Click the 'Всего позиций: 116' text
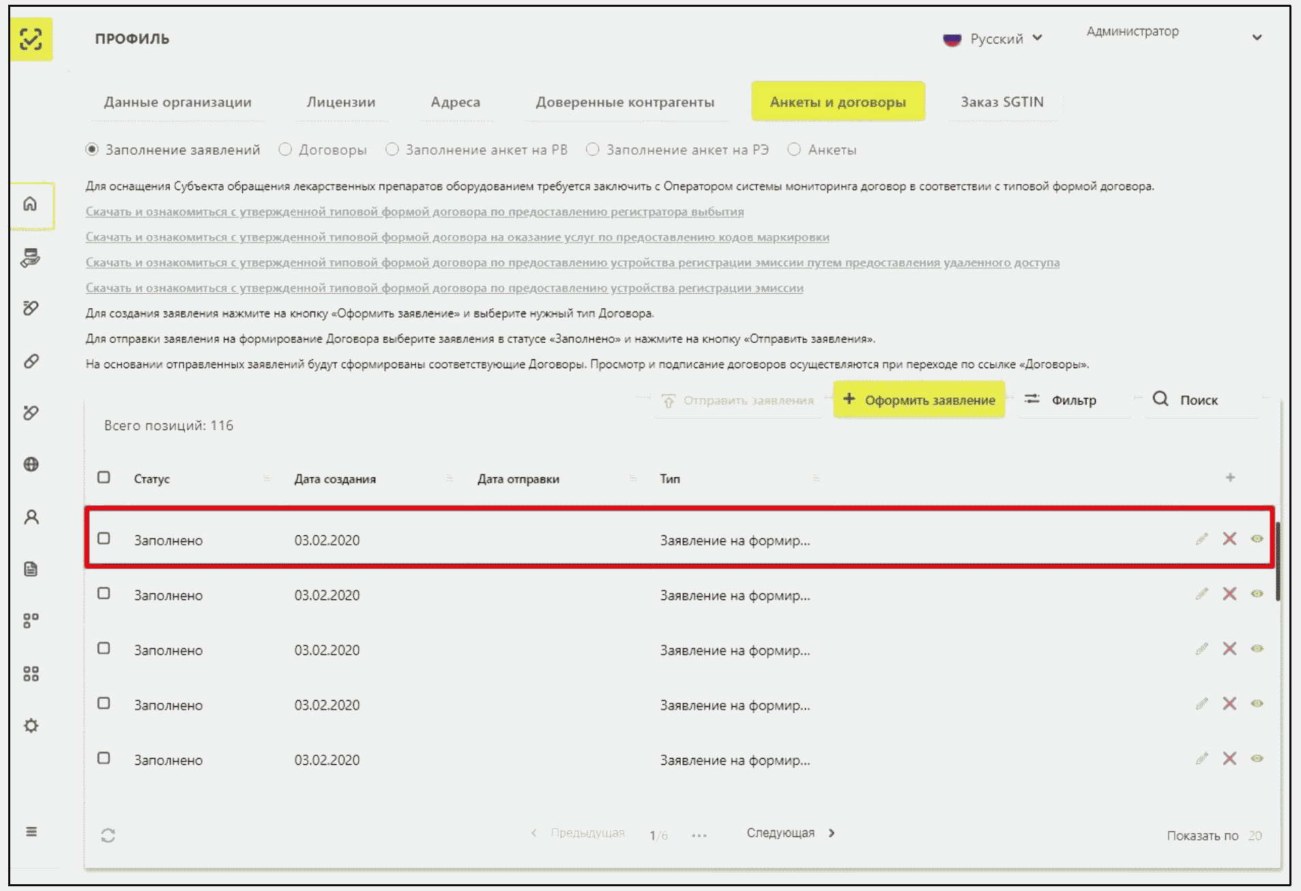This screenshot has width=1301, height=891. (169, 426)
